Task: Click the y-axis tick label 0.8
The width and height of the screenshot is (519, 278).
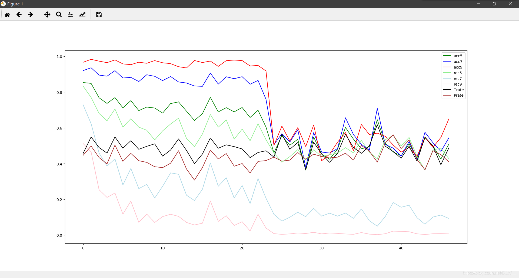Action: [x=59, y=93]
